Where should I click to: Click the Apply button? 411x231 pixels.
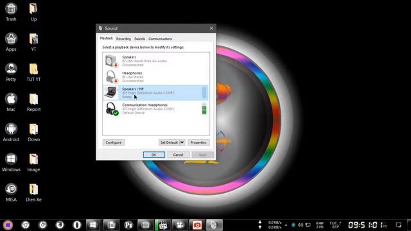203,155
